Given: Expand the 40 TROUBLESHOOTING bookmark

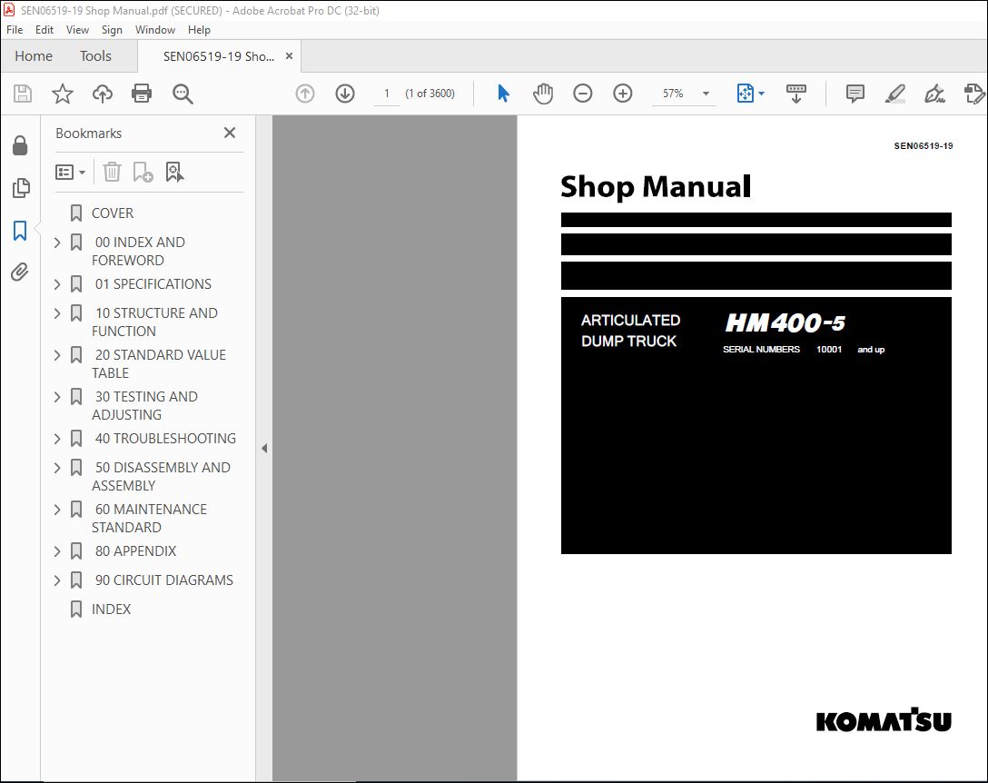Looking at the screenshot, I should [57, 439].
